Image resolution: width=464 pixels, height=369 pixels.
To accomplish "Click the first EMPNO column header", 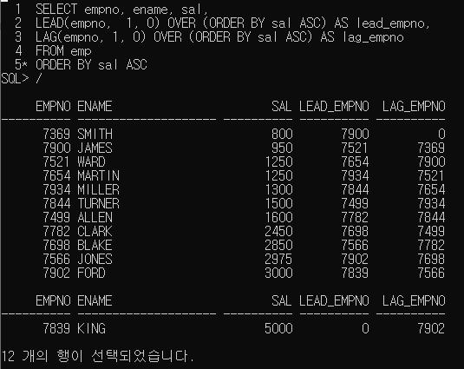I will (x=53, y=106).
